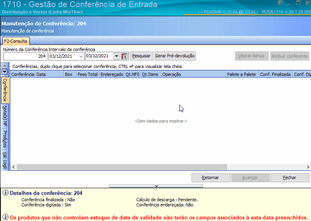Click info icon beside Detalhes da conferência
Viewport: 311px width, 221px height.
pyautogui.click(x=6, y=193)
